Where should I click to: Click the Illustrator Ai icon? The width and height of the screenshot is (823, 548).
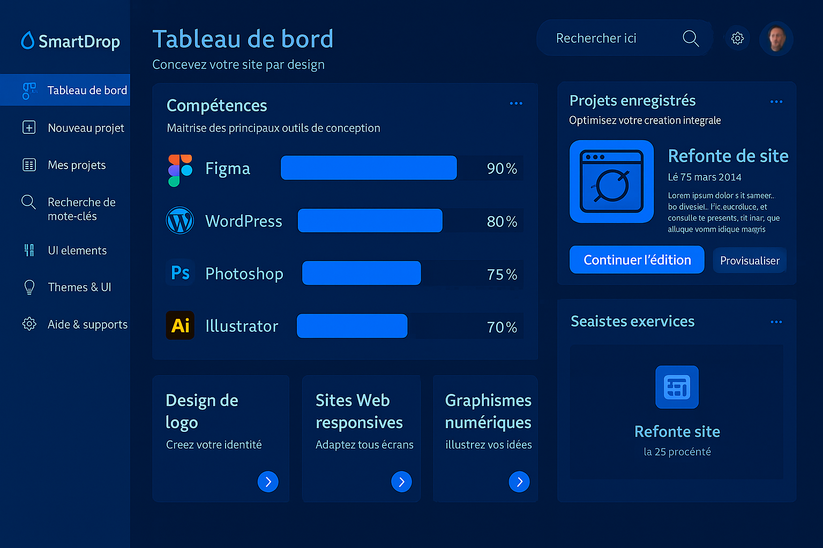tap(180, 325)
